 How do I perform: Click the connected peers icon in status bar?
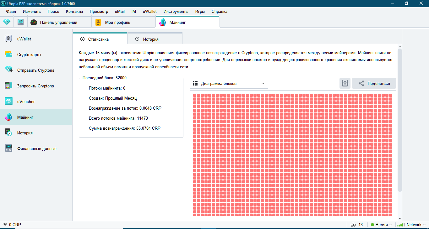click(353, 225)
